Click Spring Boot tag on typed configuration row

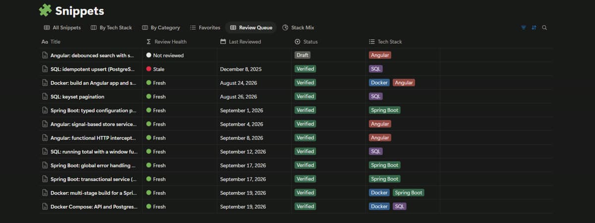pos(385,110)
